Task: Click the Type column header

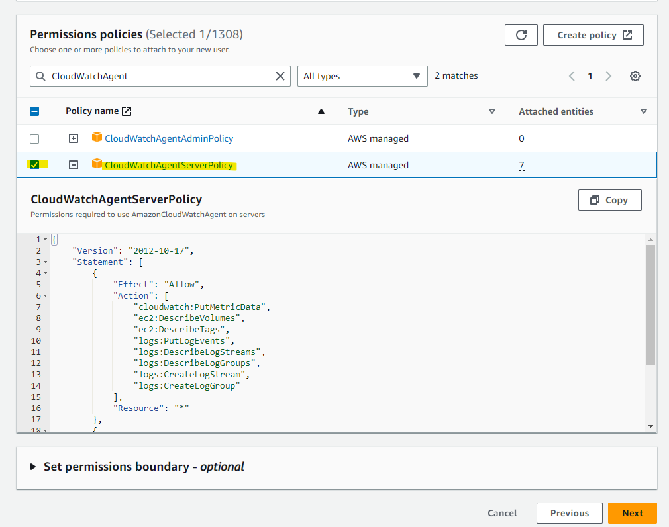Action: point(358,111)
